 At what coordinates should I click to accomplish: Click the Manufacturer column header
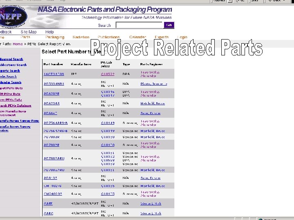[81, 64]
